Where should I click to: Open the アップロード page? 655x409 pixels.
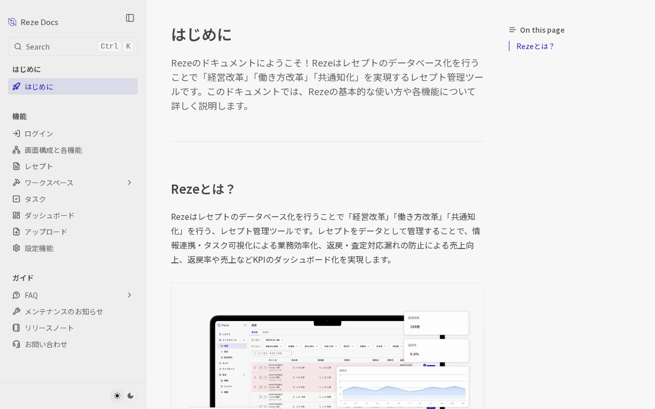click(73, 232)
